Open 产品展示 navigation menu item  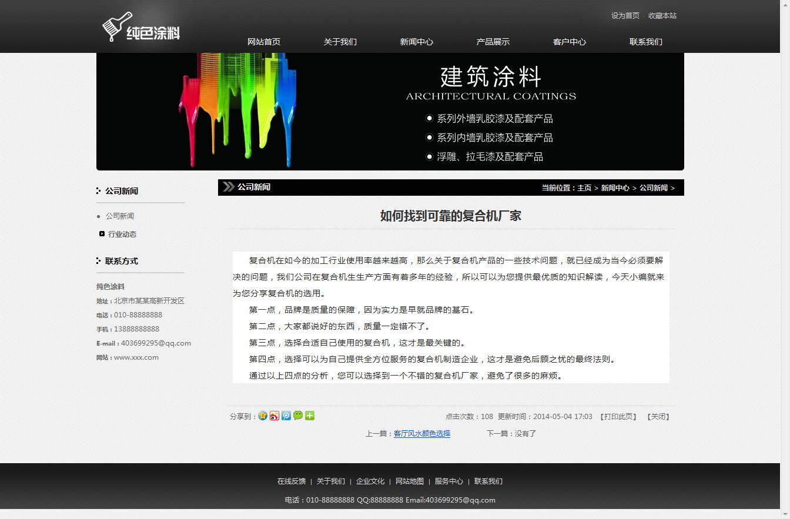[x=493, y=42]
